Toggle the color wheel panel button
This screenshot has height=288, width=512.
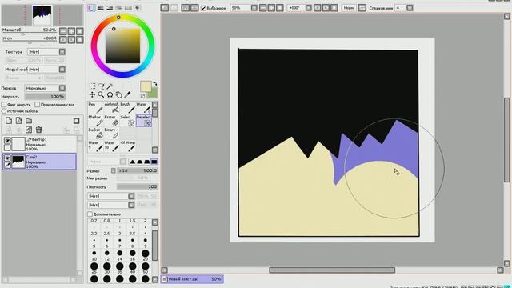[91, 7]
